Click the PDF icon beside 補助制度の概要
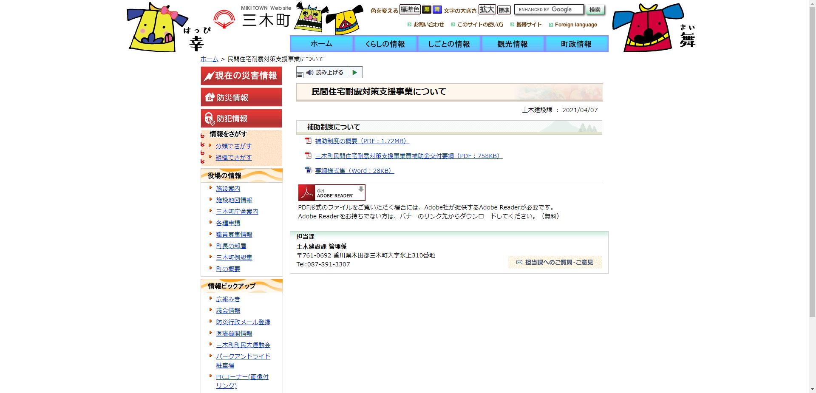The height and width of the screenshot is (393, 816). 308,141
